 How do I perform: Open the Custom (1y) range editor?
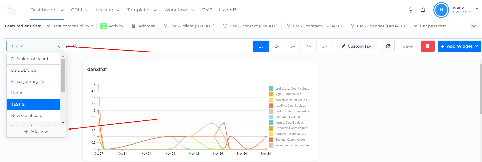coord(357,46)
